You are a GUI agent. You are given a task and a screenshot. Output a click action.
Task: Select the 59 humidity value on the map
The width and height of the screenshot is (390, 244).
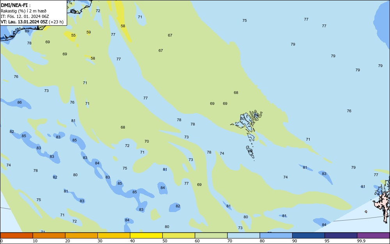pyautogui.click(x=89, y=32)
